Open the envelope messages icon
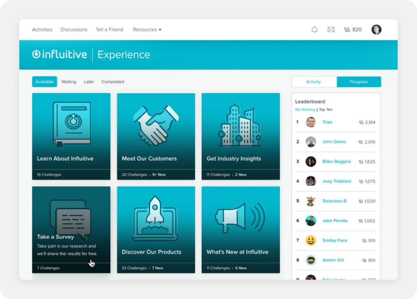This screenshot has height=299, width=417. pos(331,29)
